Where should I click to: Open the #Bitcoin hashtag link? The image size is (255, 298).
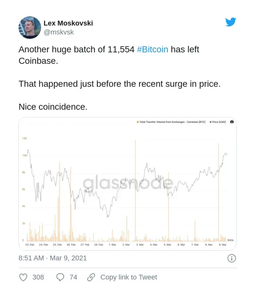[152, 49]
